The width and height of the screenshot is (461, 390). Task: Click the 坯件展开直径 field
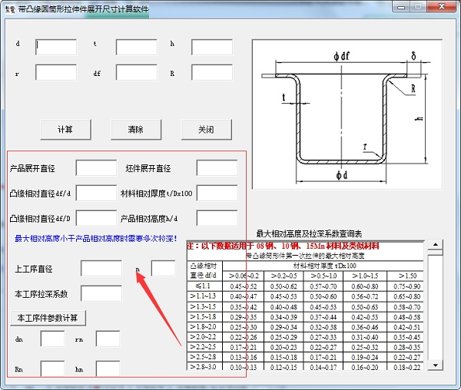(x=217, y=168)
